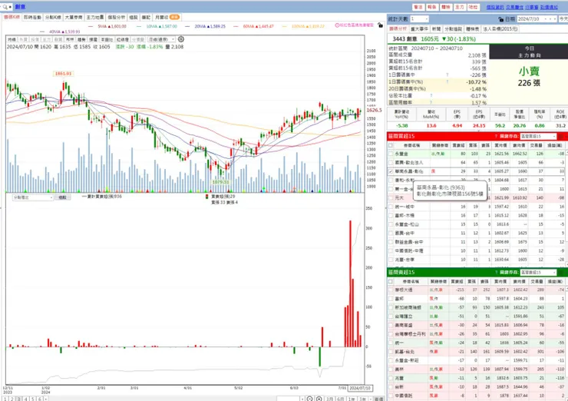This screenshot has height=401, width=568.
Task: Click help icon in 區間買超15 header
Action: 496,136
